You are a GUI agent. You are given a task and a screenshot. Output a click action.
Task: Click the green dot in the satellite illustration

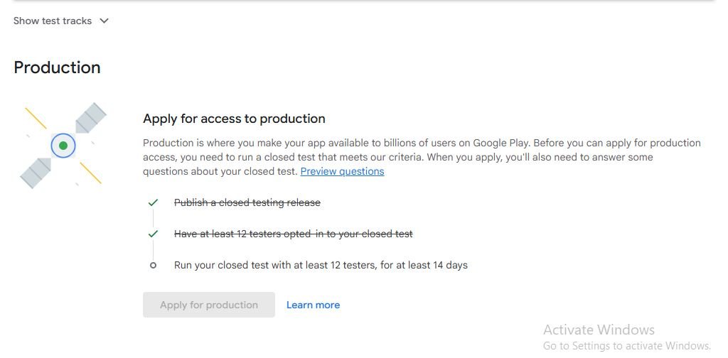pos(63,146)
